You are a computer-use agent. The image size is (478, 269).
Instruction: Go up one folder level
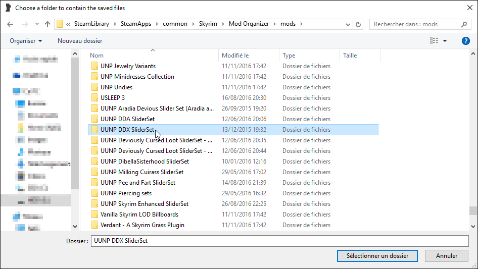pos(47,24)
